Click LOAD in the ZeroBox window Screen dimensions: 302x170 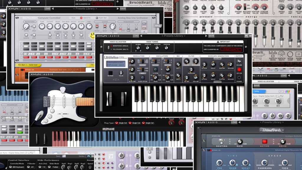(47, 9)
